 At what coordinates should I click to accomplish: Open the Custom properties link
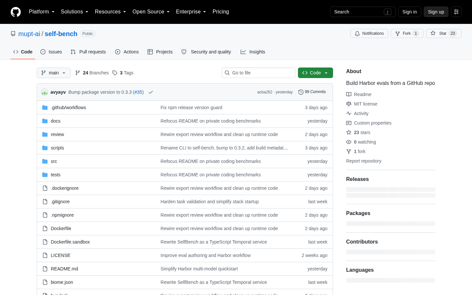tap(373, 123)
